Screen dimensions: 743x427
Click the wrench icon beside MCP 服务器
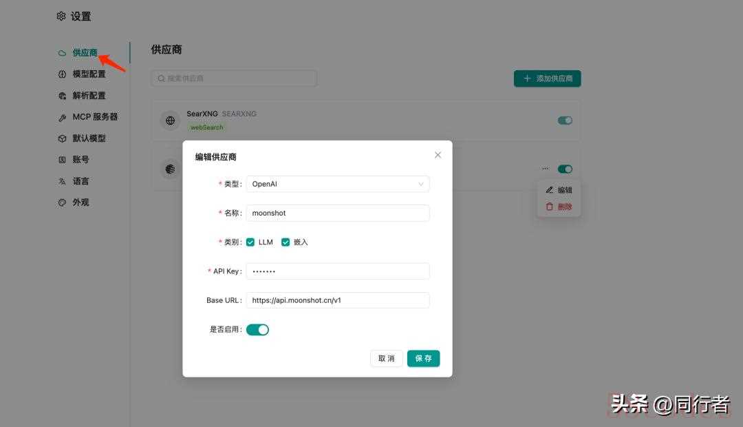pos(62,117)
